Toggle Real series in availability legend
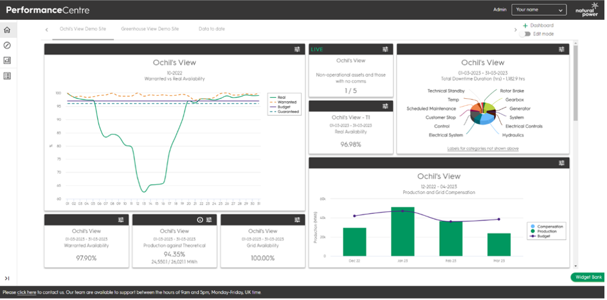 click(277, 98)
